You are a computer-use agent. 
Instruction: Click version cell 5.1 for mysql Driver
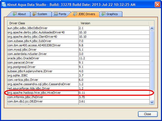(x=114, y=50)
